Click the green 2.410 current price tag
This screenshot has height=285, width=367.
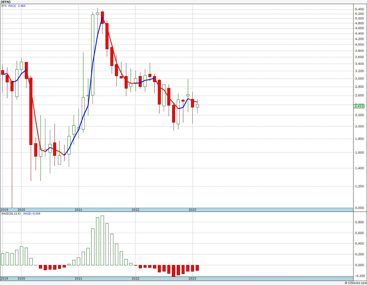(x=359, y=106)
